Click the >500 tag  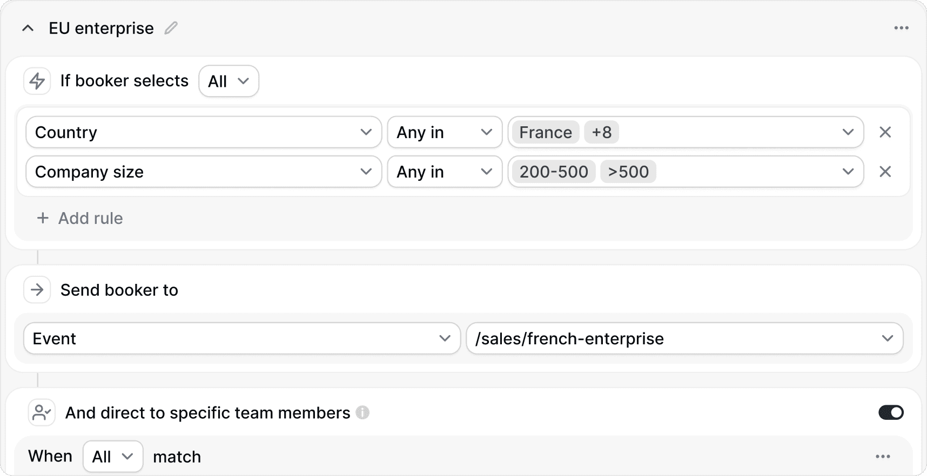tap(628, 172)
